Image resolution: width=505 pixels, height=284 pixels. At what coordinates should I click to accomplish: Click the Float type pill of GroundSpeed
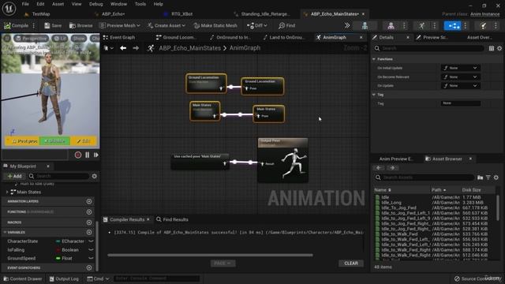64,258
